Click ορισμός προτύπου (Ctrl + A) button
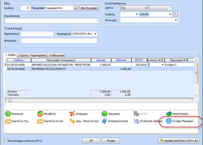This screenshot has width=203, height=145. tap(179, 141)
